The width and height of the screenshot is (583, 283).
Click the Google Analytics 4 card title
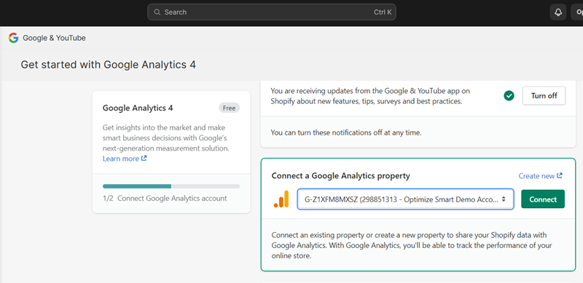point(138,108)
